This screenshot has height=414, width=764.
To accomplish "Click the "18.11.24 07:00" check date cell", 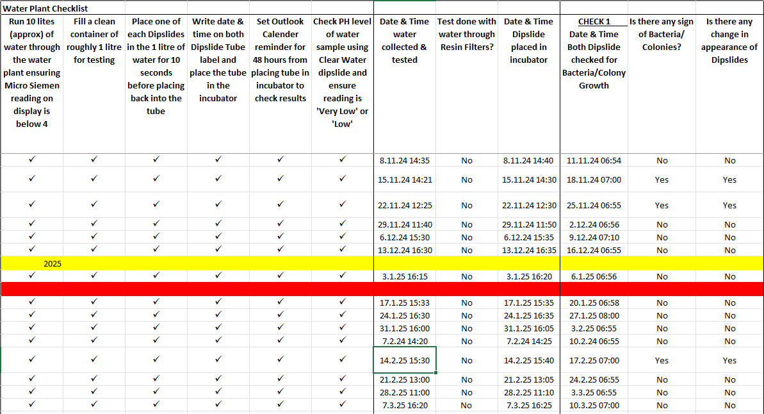I will (594, 180).
